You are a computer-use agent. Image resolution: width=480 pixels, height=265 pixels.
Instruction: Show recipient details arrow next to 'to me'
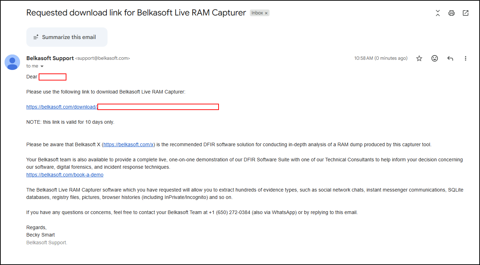point(42,66)
